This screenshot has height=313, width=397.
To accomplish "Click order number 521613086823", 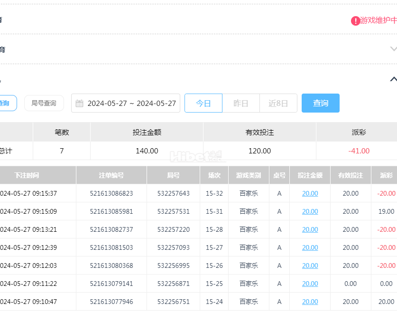I will point(111,193).
